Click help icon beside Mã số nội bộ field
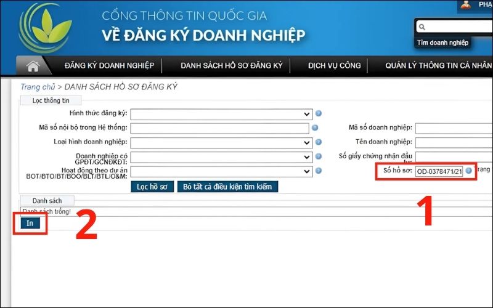The image size is (493, 308). point(315,128)
